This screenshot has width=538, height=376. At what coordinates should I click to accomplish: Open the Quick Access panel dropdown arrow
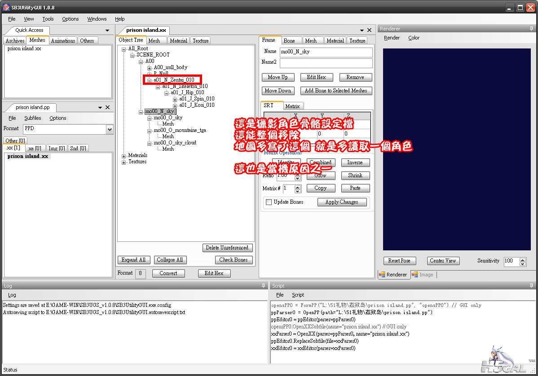click(x=107, y=31)
